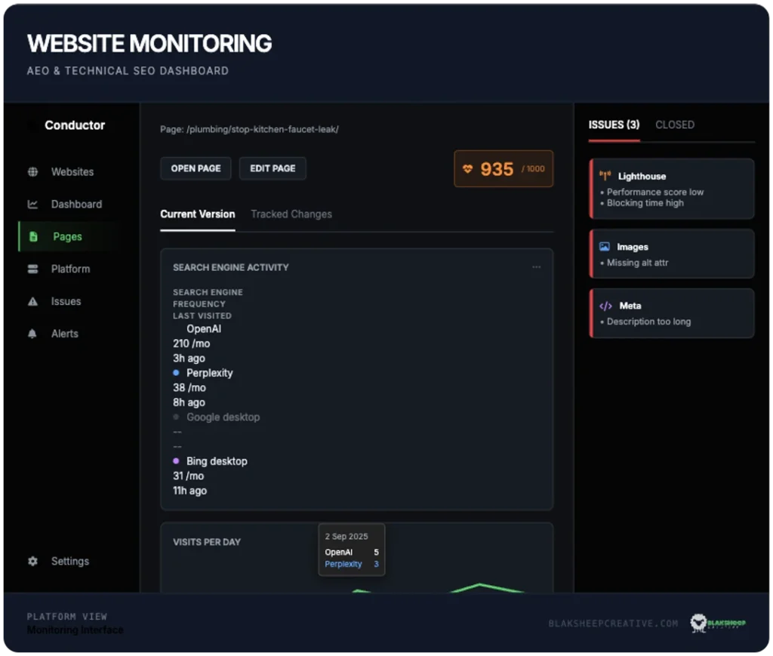This screenshot has width=773, height=656.
Task: Click tooltip date '2 Sep 2025'
Action: pos(346,537)
